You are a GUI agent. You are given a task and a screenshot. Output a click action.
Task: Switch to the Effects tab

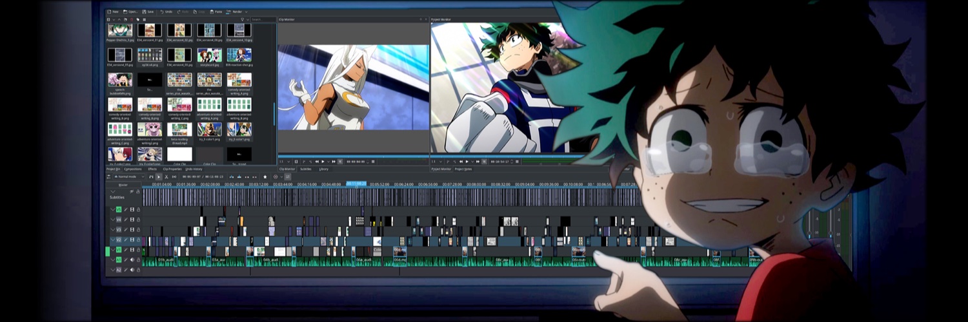(152, 169)
